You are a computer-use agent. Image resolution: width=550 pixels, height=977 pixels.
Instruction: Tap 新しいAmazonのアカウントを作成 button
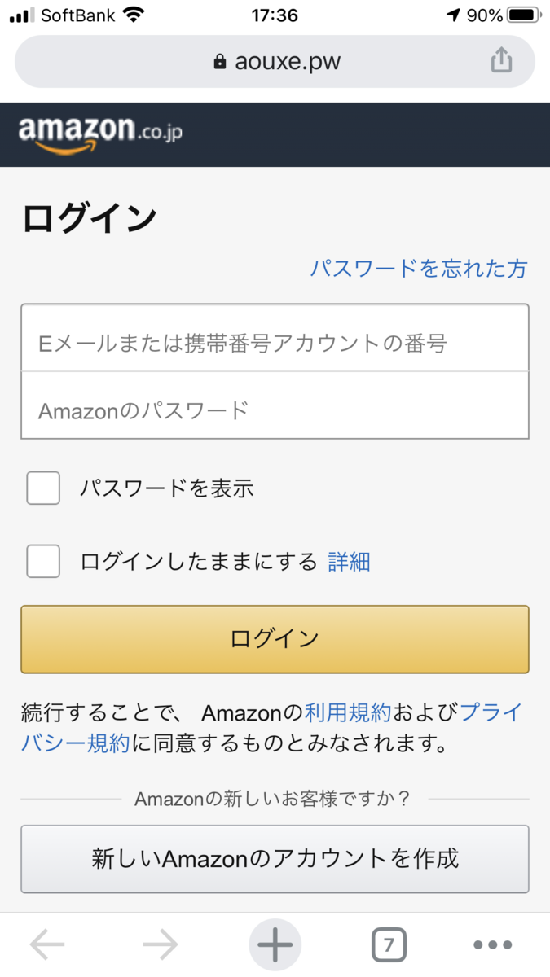(x=275, y=858)
